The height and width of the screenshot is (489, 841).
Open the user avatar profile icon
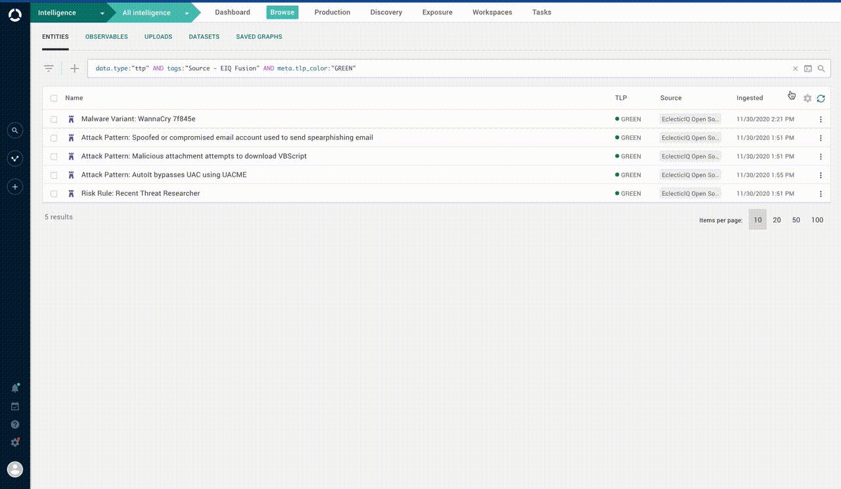click(x=14, y=469)
